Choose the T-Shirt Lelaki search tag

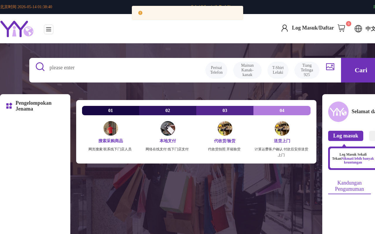pos(278,70)
